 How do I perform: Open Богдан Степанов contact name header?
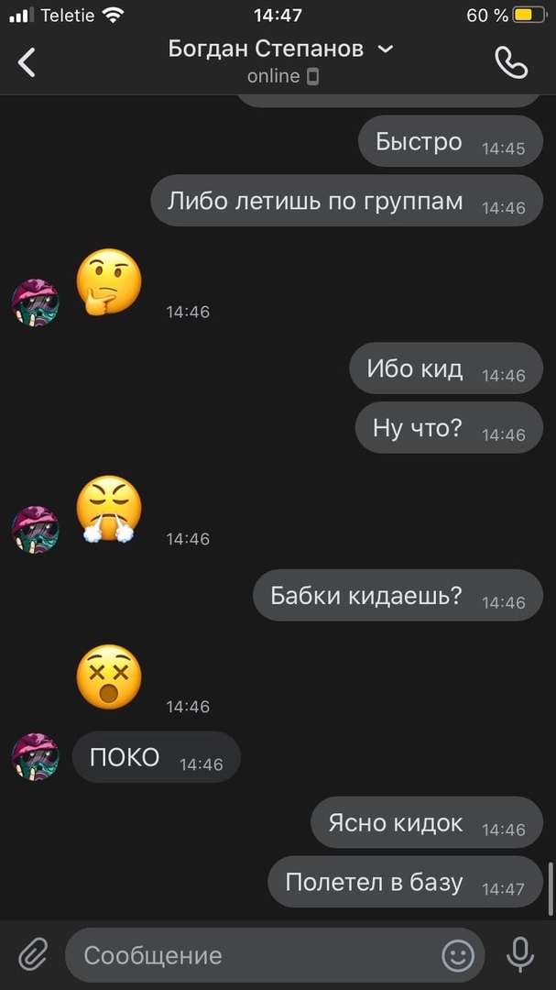click(x=266, y=49)
